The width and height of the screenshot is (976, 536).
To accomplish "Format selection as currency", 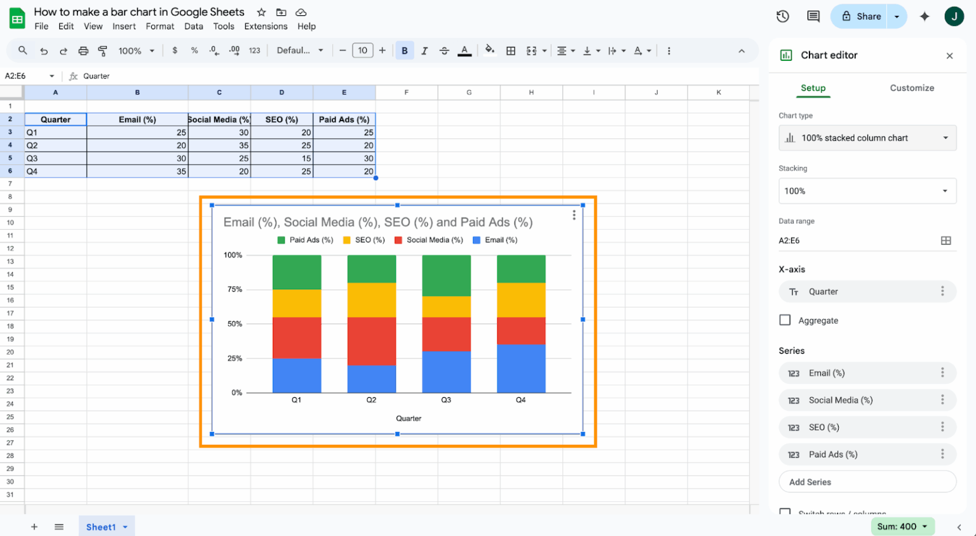I will pos(175,50).
